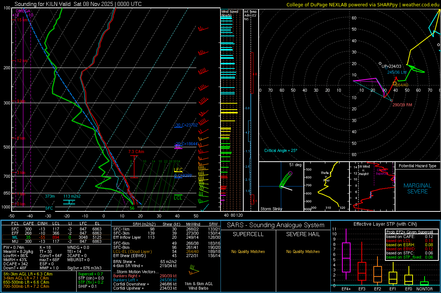The width and height of the screenshot is (441, 293).
Task: Click the -30 C=23702' level label
Action: pyautogui.click(x=186, y=125)
